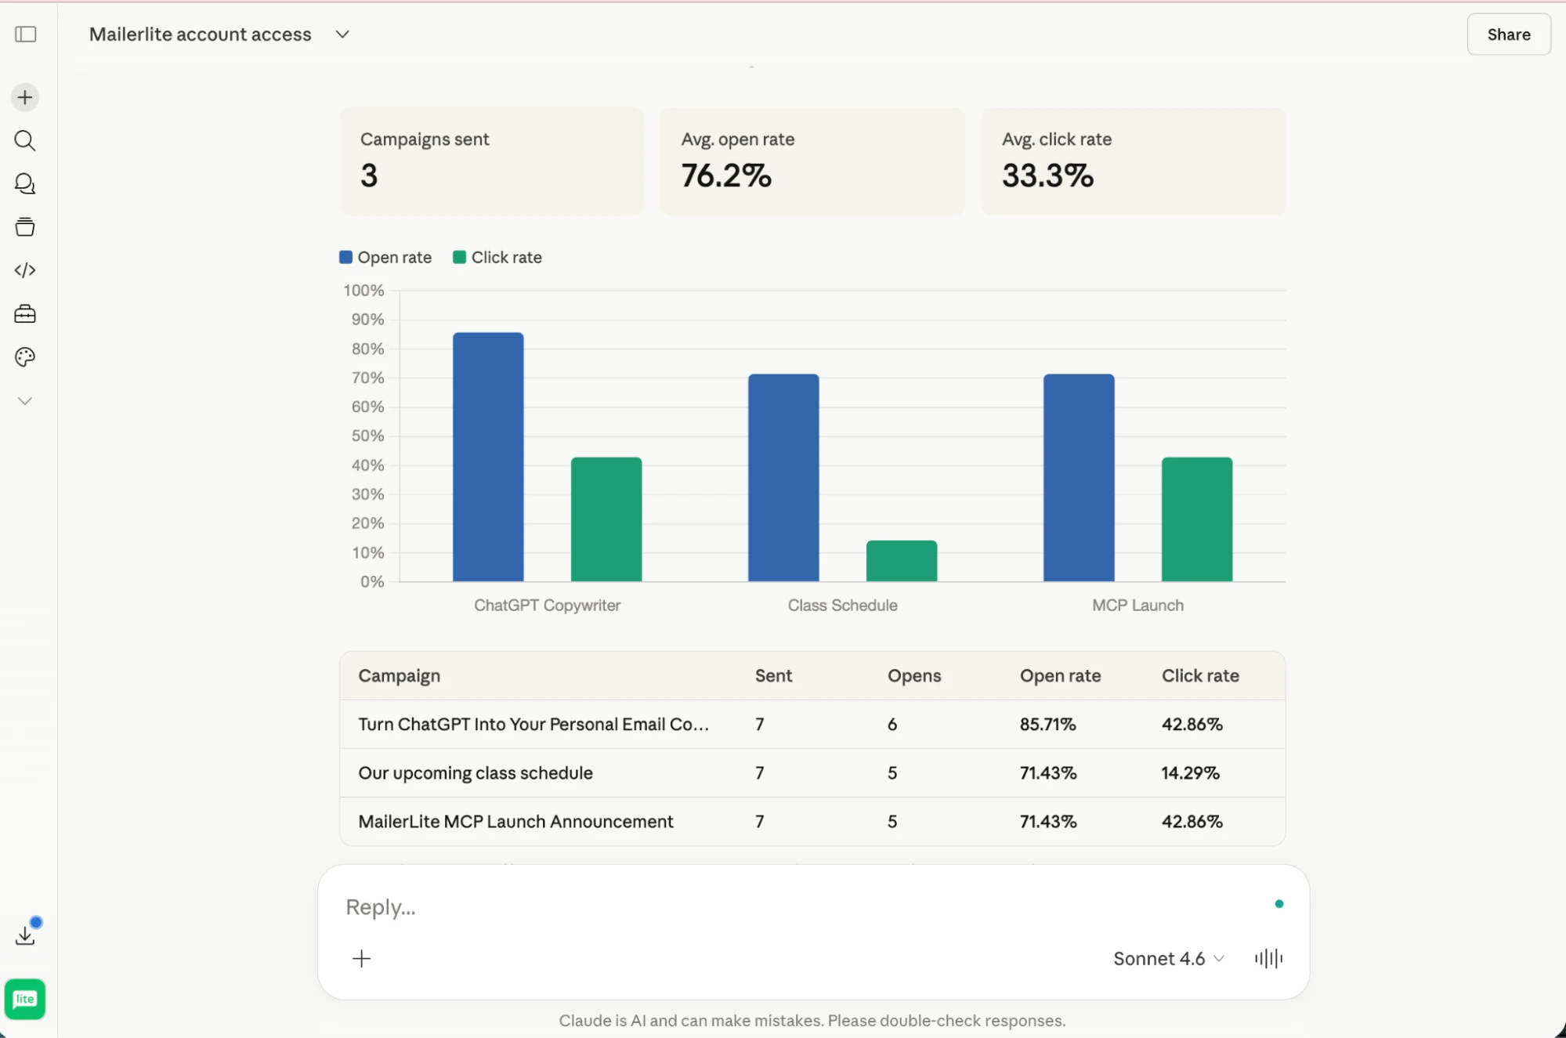The width and height of the screenshot is (1566, 1038).
Task: Click the Claude is AI disclaimer text
Action: pyautogui.click(x=812, y=1021)
